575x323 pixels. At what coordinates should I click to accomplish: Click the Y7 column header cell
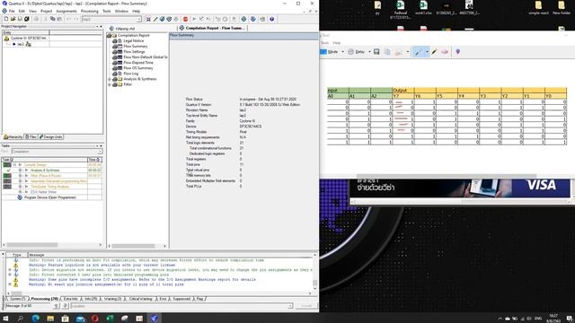pos(403,96)
